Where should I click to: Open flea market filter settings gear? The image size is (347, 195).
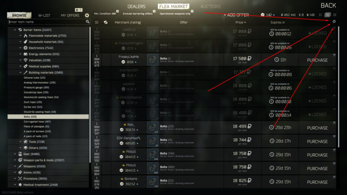(x=87, y=15)
